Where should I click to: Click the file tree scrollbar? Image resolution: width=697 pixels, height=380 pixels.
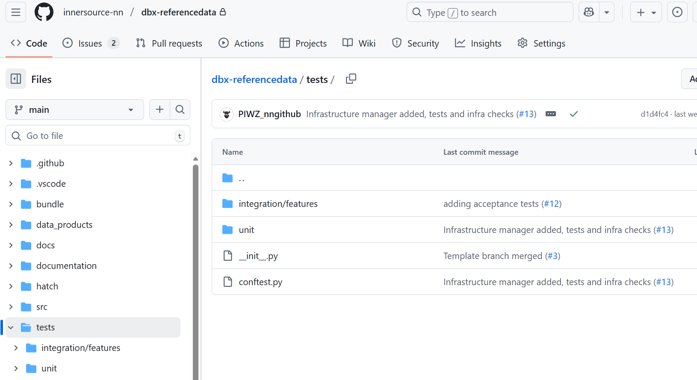point(195,271)
